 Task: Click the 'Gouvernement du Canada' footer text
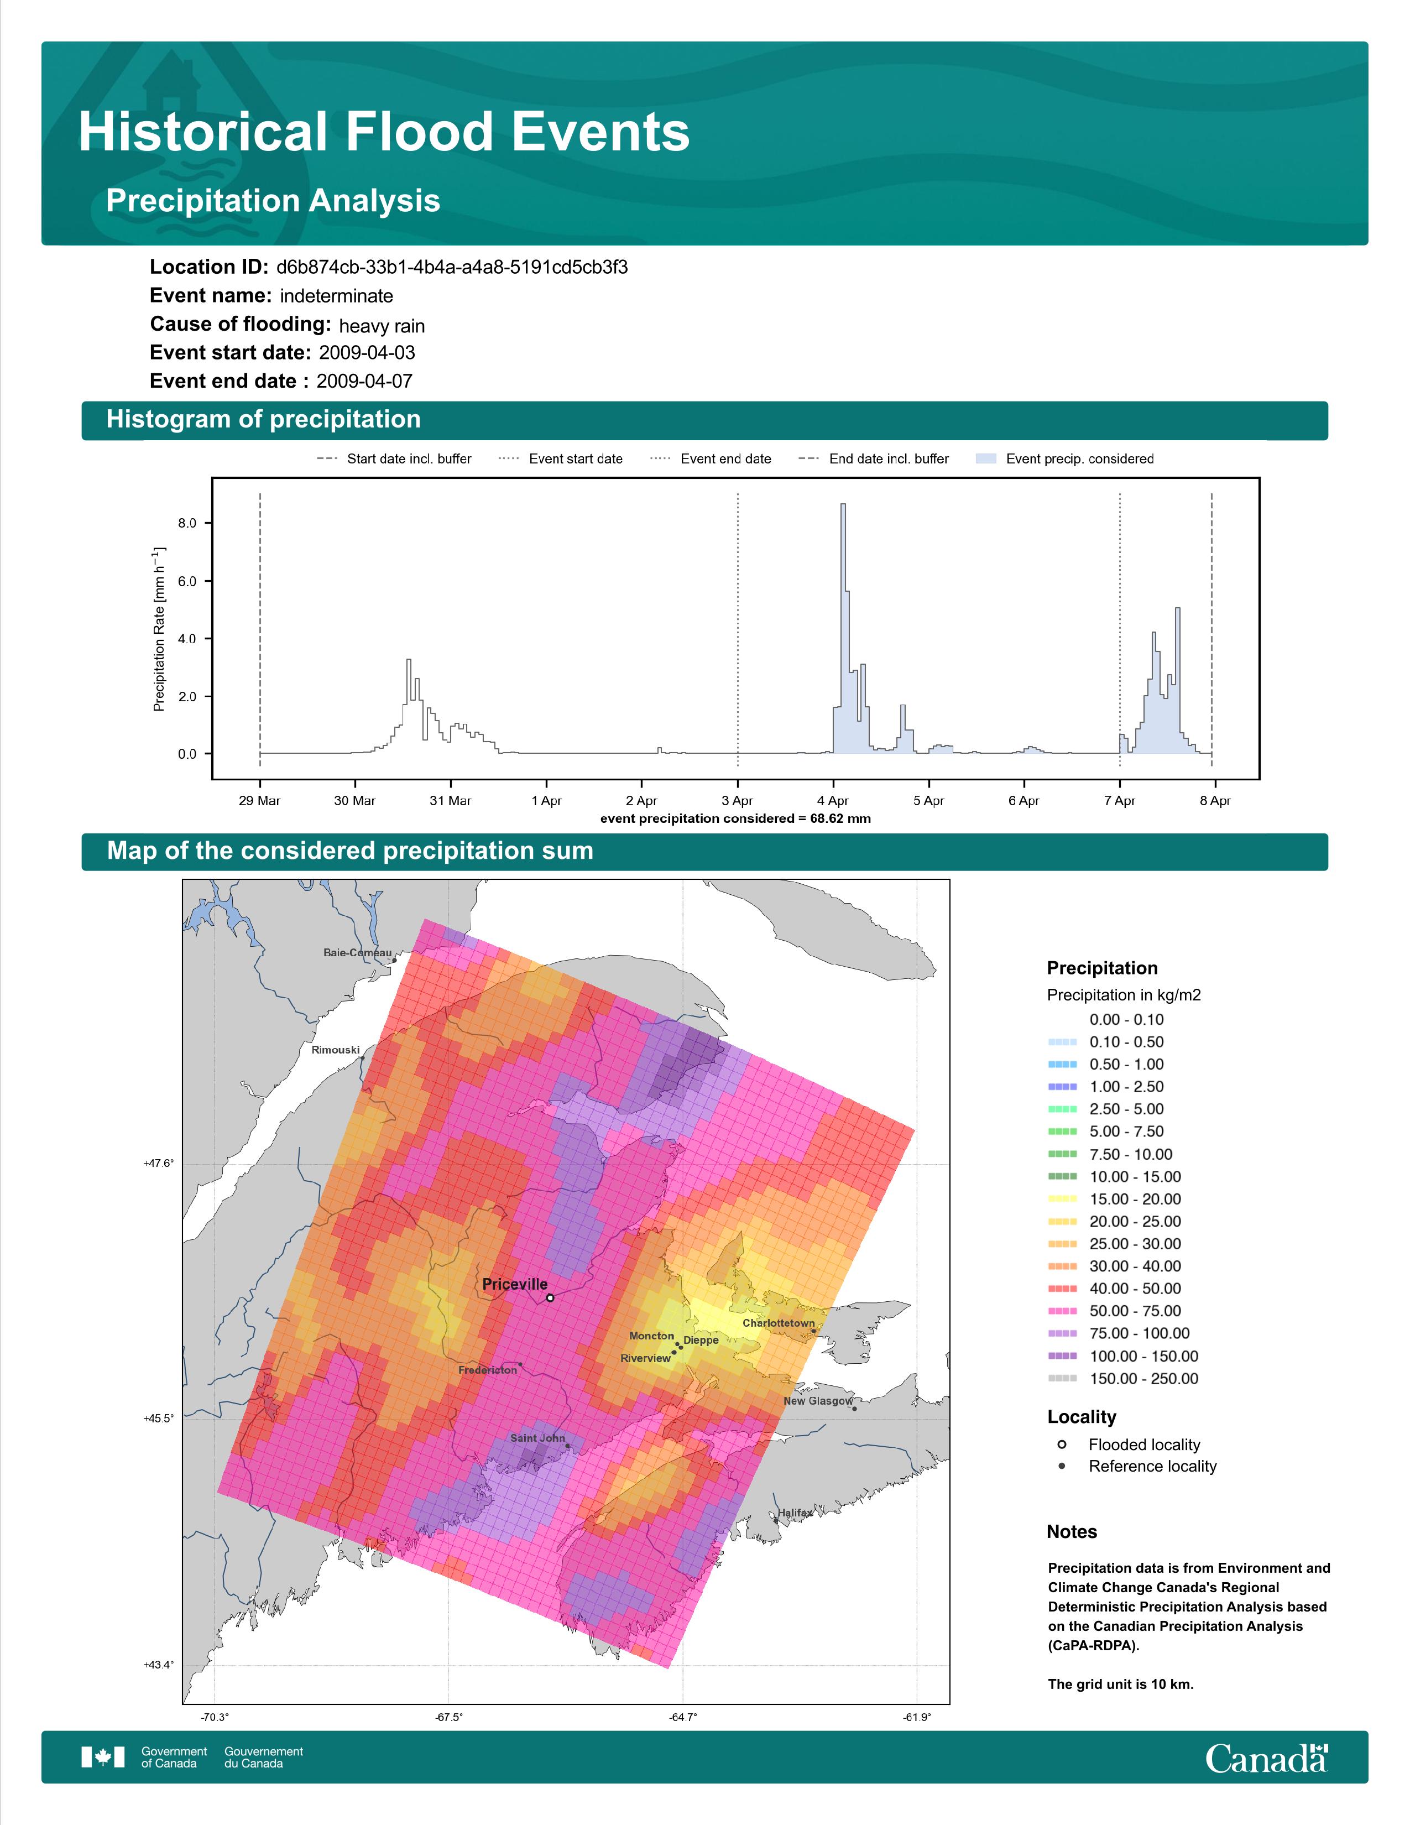pos(264,1758)
